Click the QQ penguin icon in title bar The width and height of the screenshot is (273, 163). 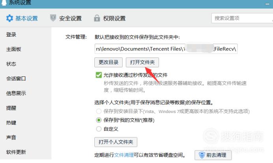[x=4, y=3]
